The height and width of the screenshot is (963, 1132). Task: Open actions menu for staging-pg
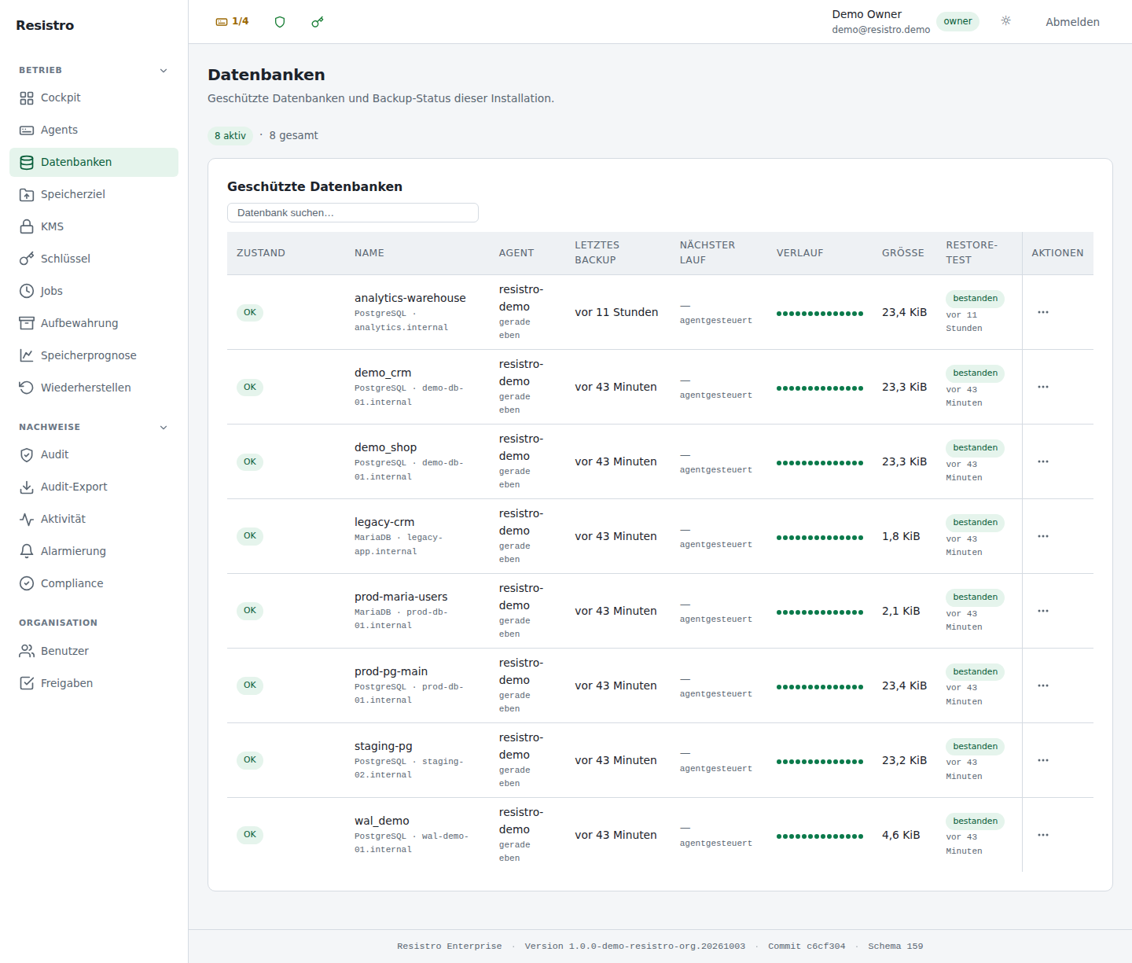[1043, 761]
